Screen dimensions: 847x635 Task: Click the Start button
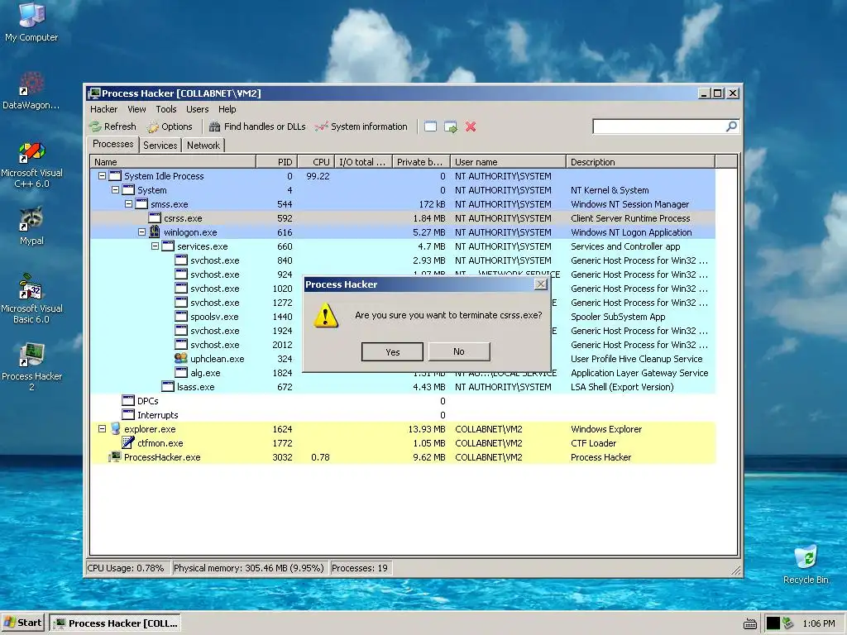22,623
